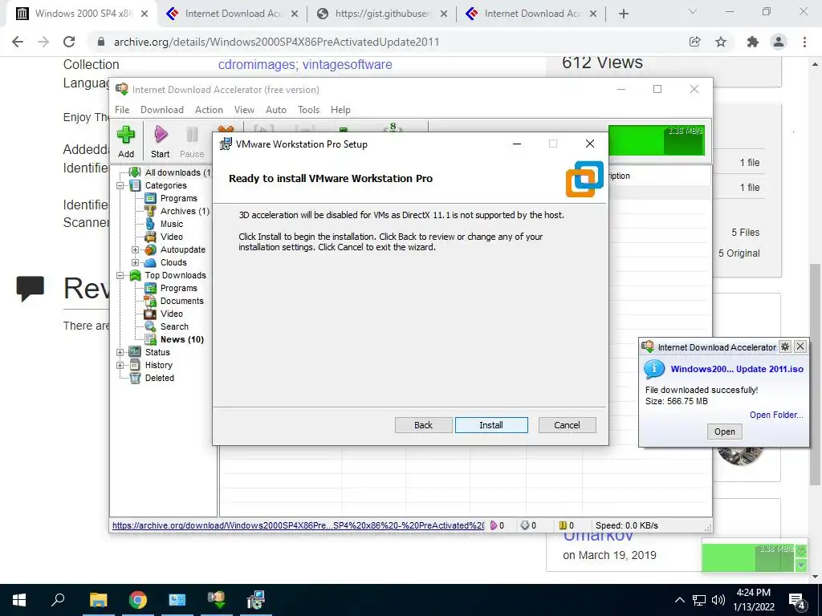Image resolution: width=822 pixels, height=616 pixels.
Task: Open a new browser tab
Action: click(623, 14)
